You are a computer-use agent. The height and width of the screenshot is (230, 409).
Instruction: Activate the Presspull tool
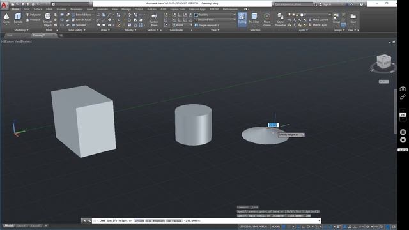33,20
